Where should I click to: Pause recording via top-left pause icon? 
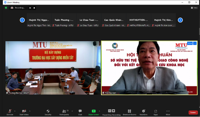[x=30, y=8]
